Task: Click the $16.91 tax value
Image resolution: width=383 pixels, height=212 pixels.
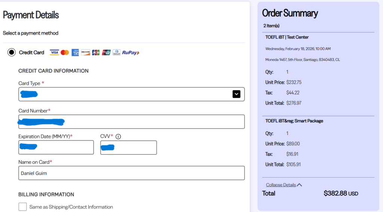Action: click(292, 154)
